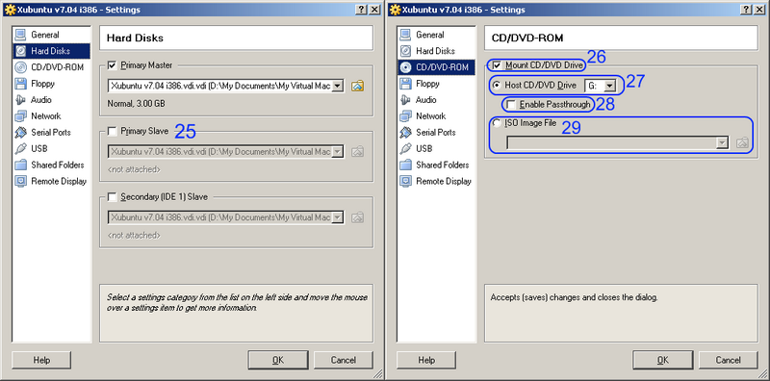
Task: Open Secondary Slave disk image dropdown
Action: point(338,217)
